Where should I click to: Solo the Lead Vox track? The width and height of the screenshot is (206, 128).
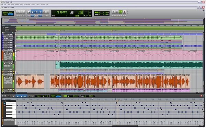click(9, 77)
